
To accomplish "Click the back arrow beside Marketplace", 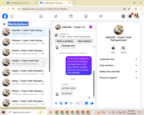I will click(4, 24).
